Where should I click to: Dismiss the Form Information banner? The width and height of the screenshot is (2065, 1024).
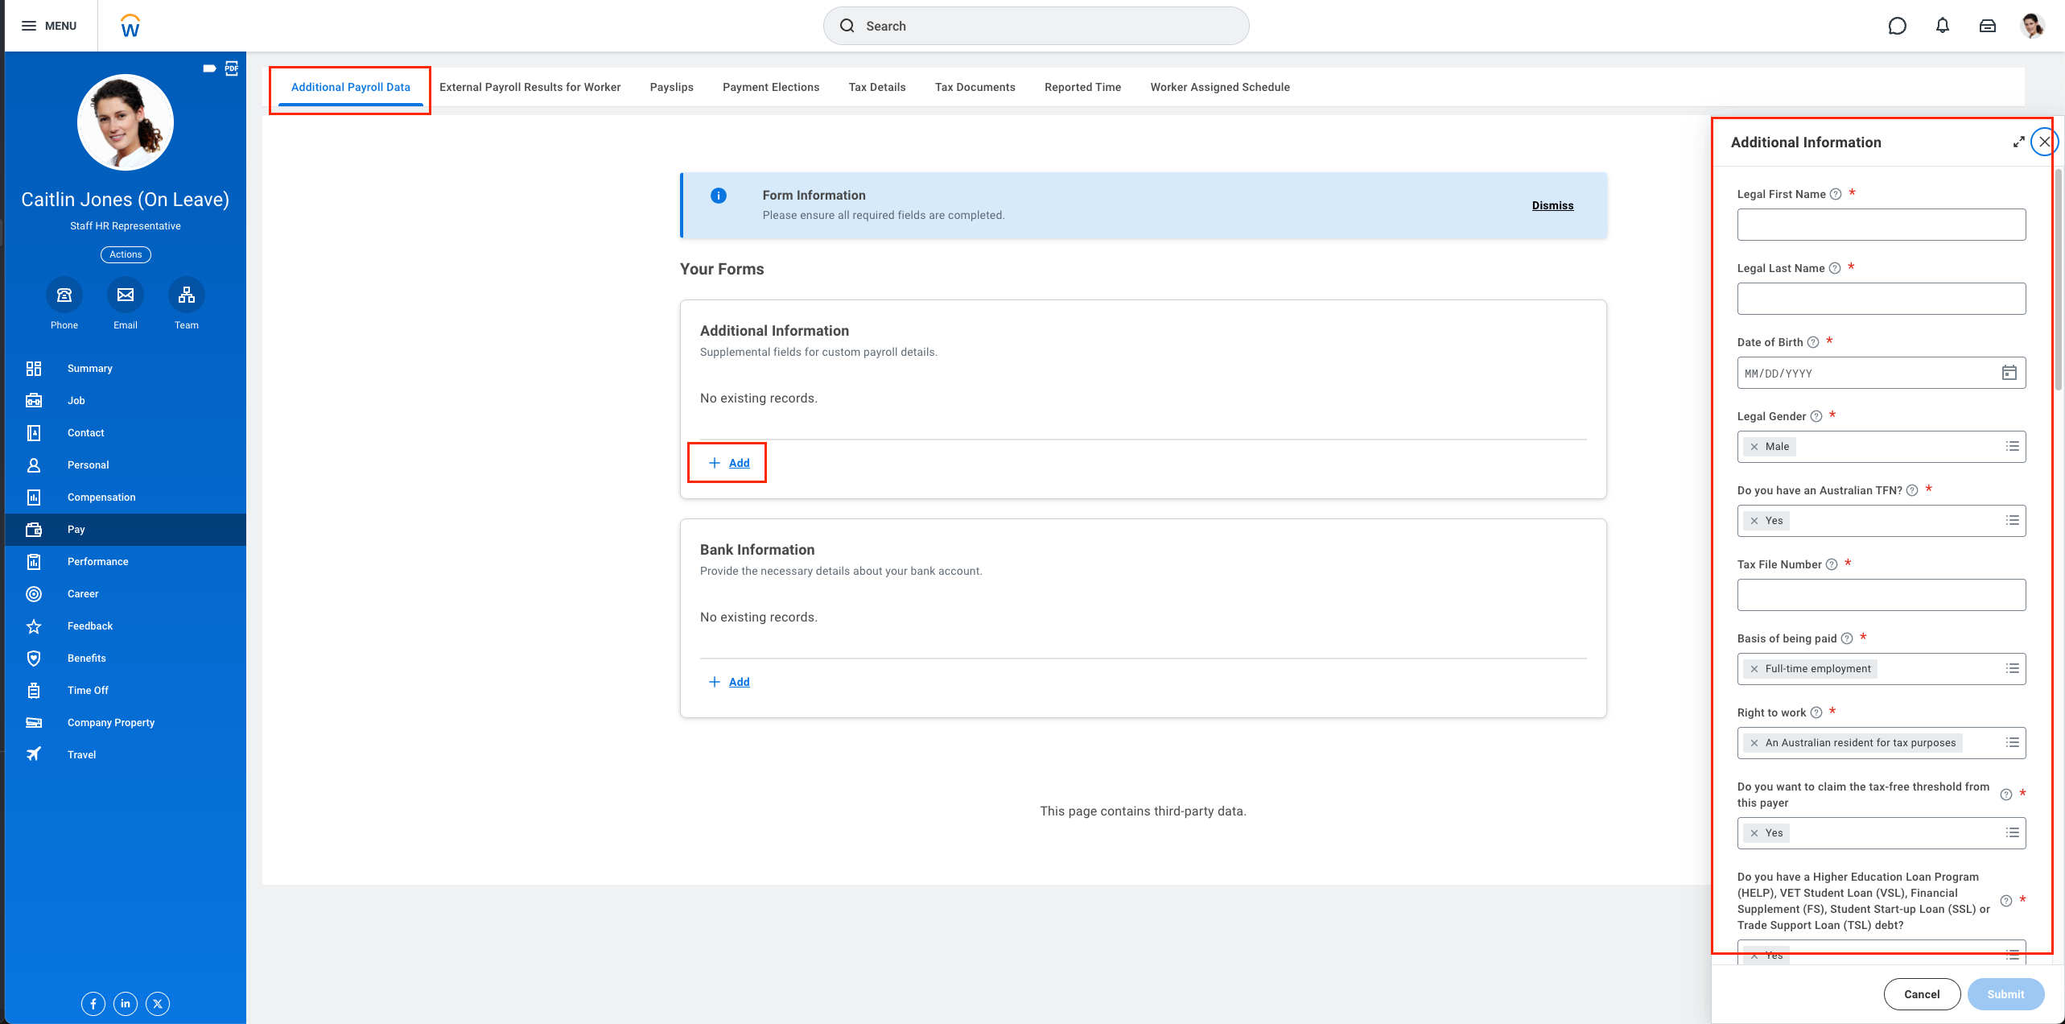click(1552, 205)
